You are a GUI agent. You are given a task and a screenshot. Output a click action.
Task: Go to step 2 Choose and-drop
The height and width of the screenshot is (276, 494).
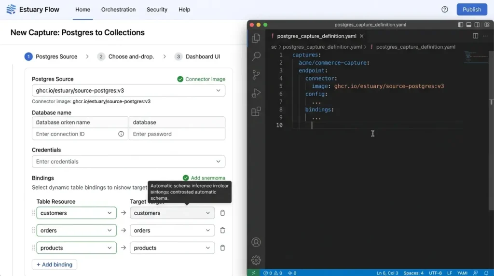click(x=126, y=57)
